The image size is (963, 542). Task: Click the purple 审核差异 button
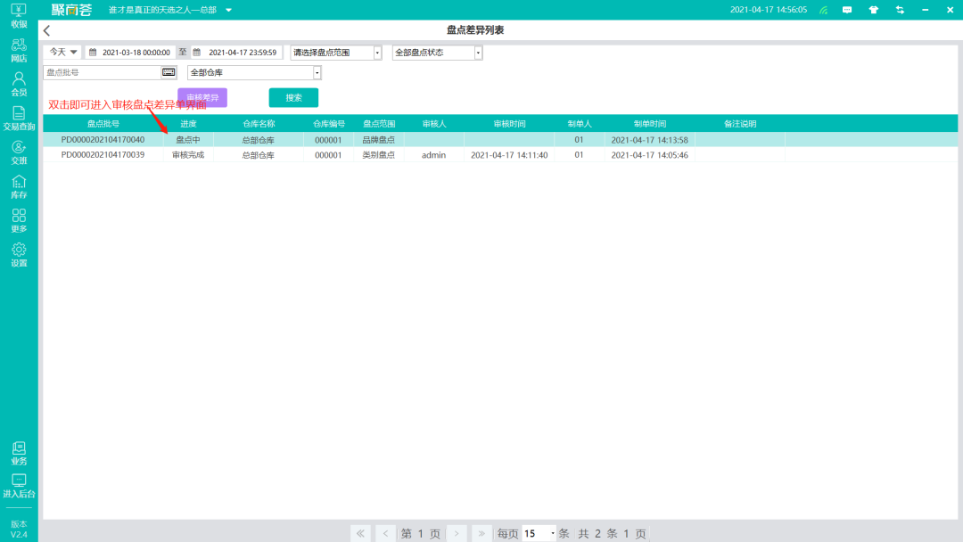pos(202,97)
